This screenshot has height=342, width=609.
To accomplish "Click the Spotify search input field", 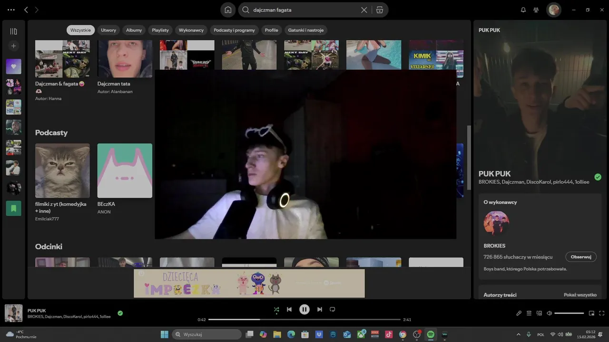I will [304, 9].
